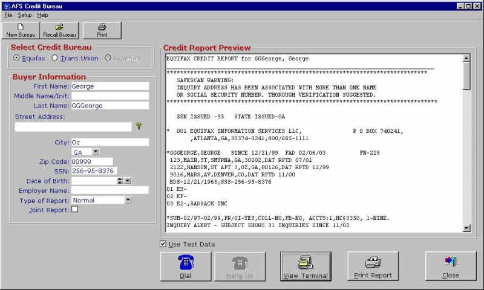Click the Street Address input box
This screenshot has height=290, width=484.
click(x=73, y=127)
